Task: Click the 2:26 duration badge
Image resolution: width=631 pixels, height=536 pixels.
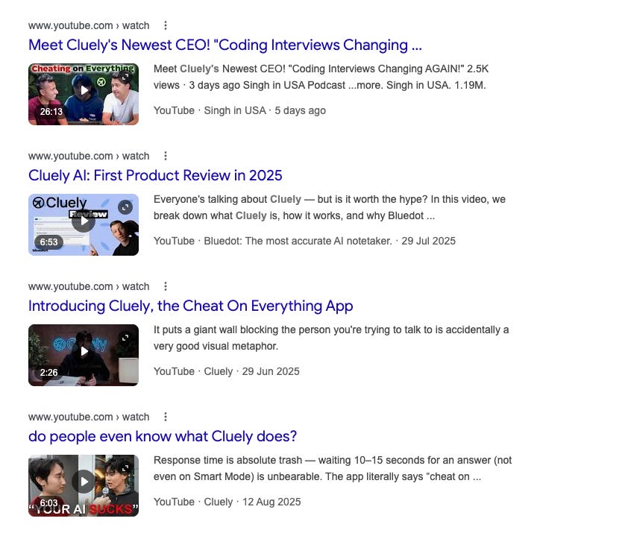Action: pyautogui.click(x=48, y=373)
